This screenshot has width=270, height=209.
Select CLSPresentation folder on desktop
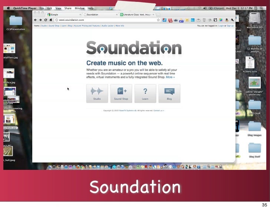(x=16, y=23)
